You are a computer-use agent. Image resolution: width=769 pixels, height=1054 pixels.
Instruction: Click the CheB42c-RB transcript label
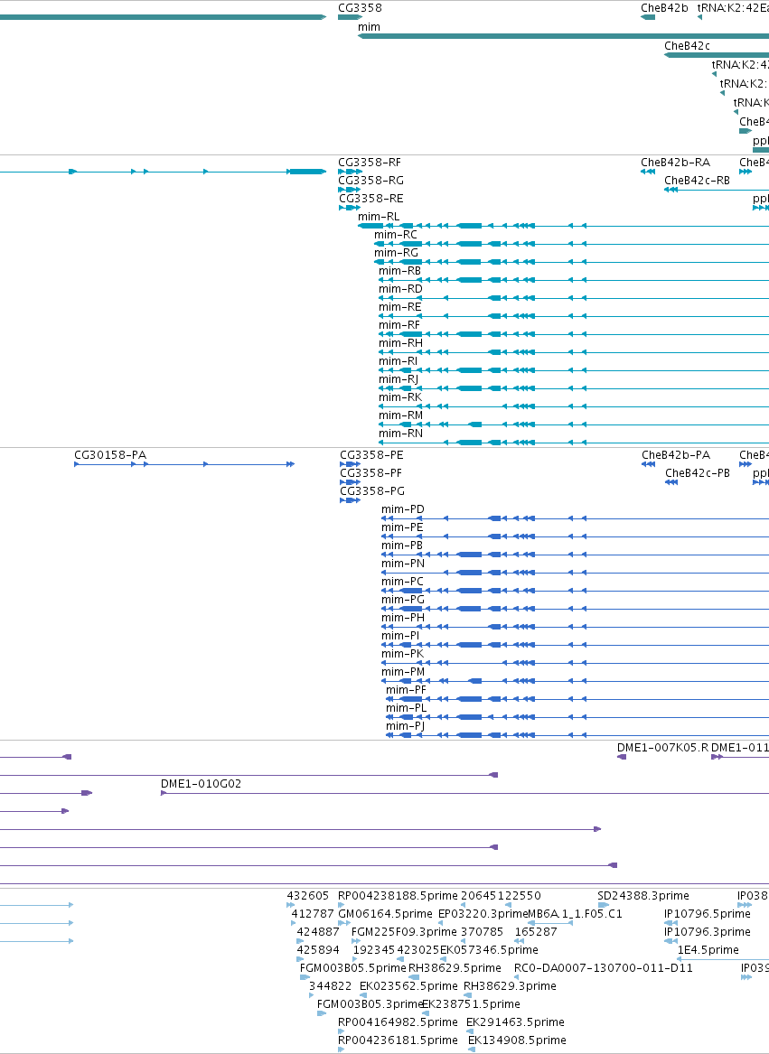697,181
